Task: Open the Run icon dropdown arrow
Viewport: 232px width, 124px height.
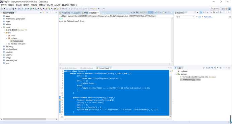Action: coord(33,9)
